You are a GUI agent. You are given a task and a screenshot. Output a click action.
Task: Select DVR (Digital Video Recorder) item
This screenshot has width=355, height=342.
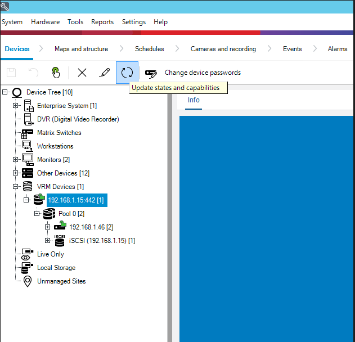[x=78, y=119]
